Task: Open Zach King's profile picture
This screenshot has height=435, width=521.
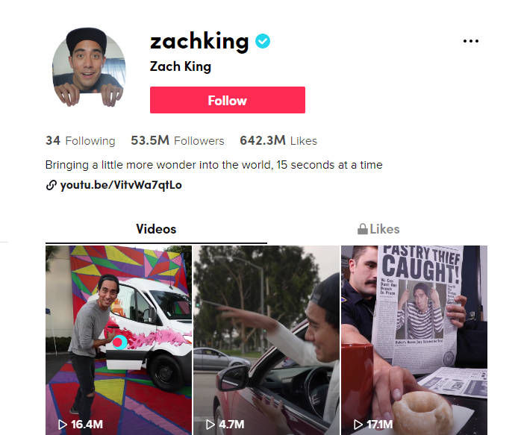Action: coord(89,67)
